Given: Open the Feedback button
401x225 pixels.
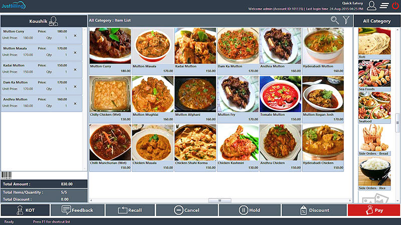Looking at the screenshot, I should tap(78, 210).
